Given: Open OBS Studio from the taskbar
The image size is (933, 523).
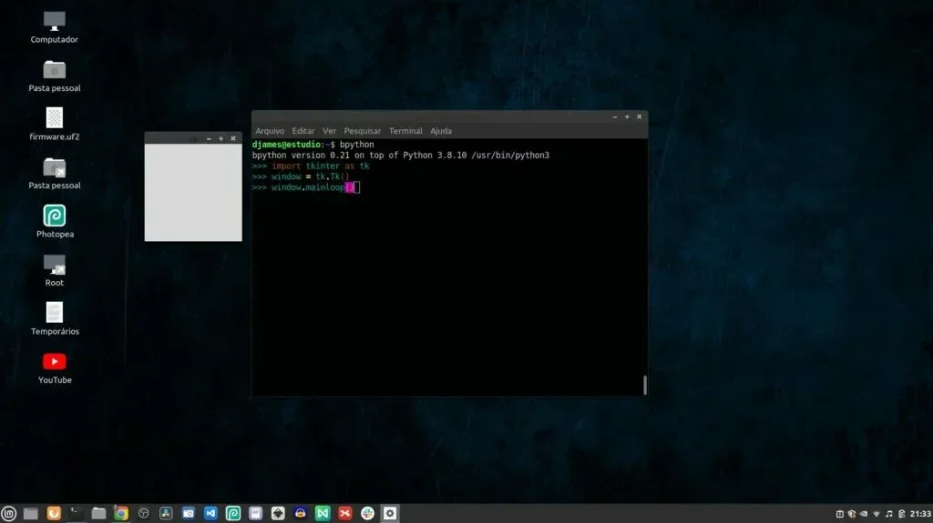Looking at the screenshot, I should [x=143, y=514].
